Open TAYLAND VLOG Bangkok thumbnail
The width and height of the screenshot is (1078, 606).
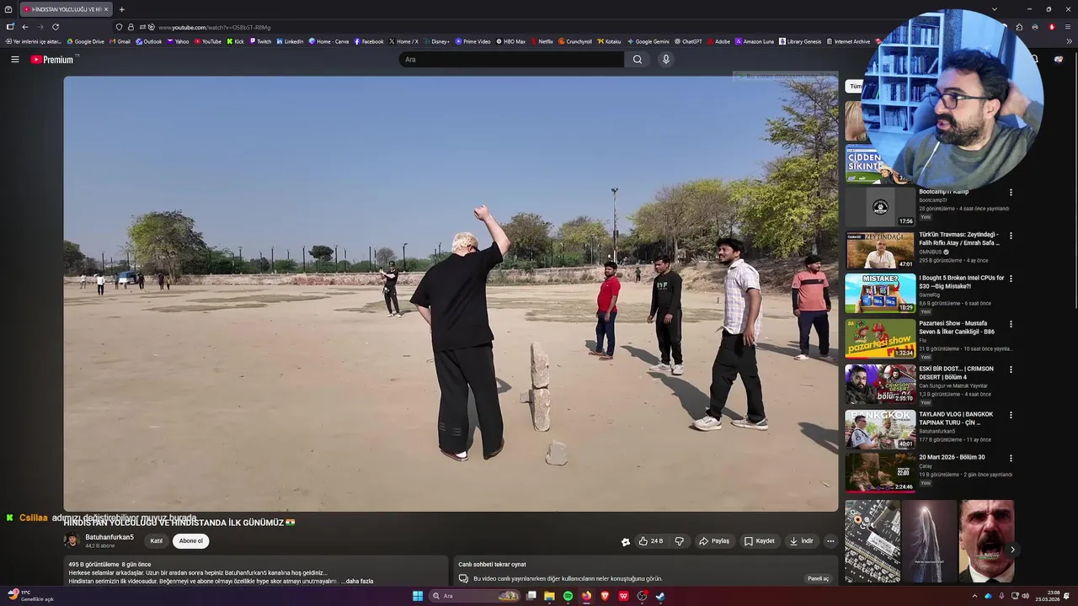tap(880, 429)
